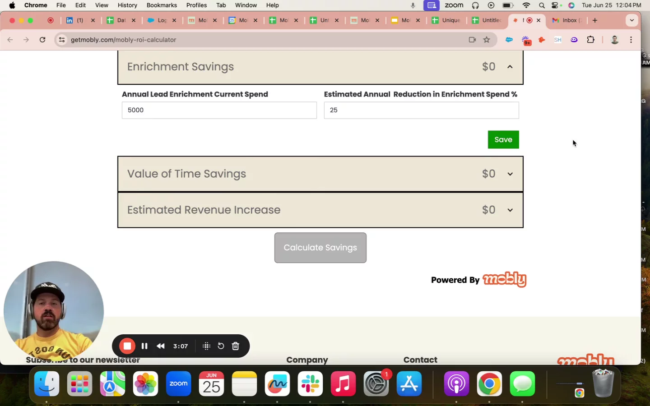Reload the page in Chrome
Viewport: 650px width, 406px height.
42,40
